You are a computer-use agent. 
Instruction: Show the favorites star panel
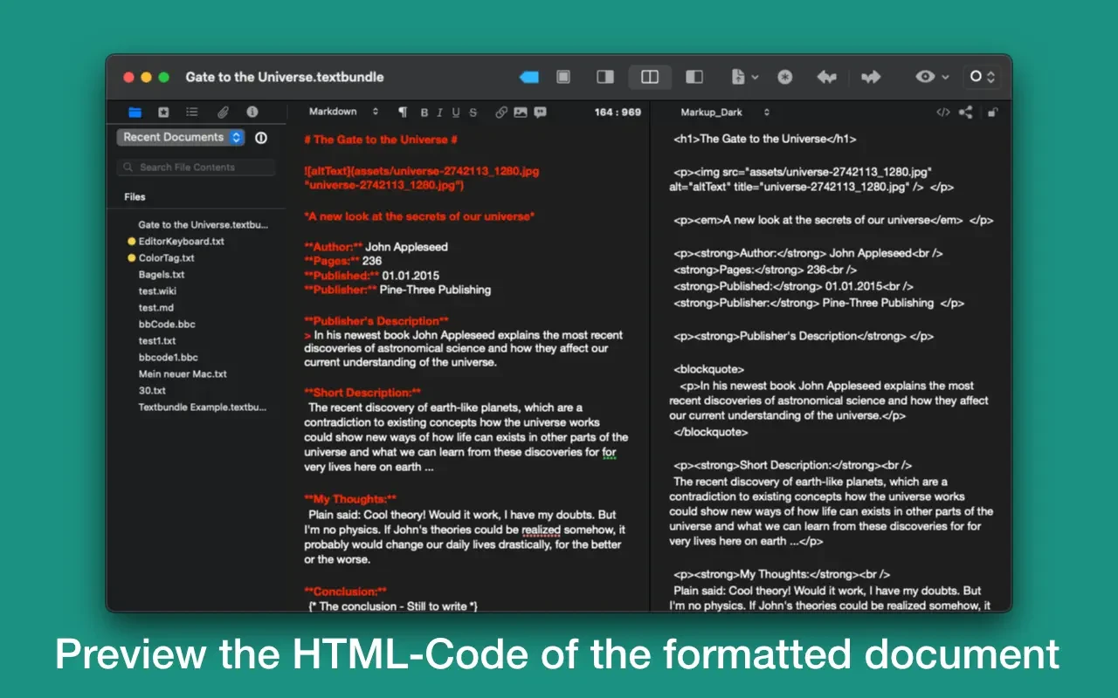click(x=163, y=113)
